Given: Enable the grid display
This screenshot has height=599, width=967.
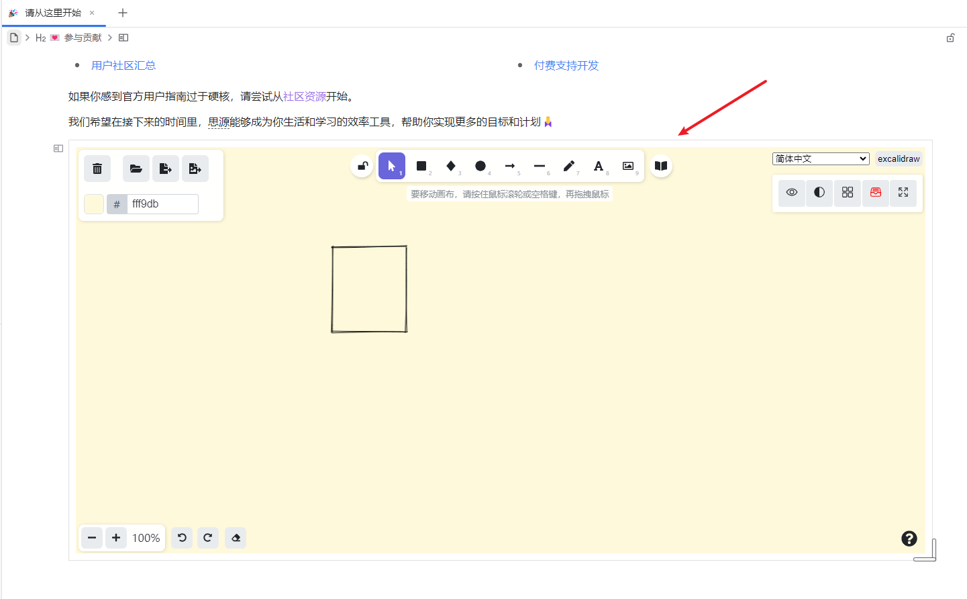Looking at the screenshot, I should click(847, 193).
